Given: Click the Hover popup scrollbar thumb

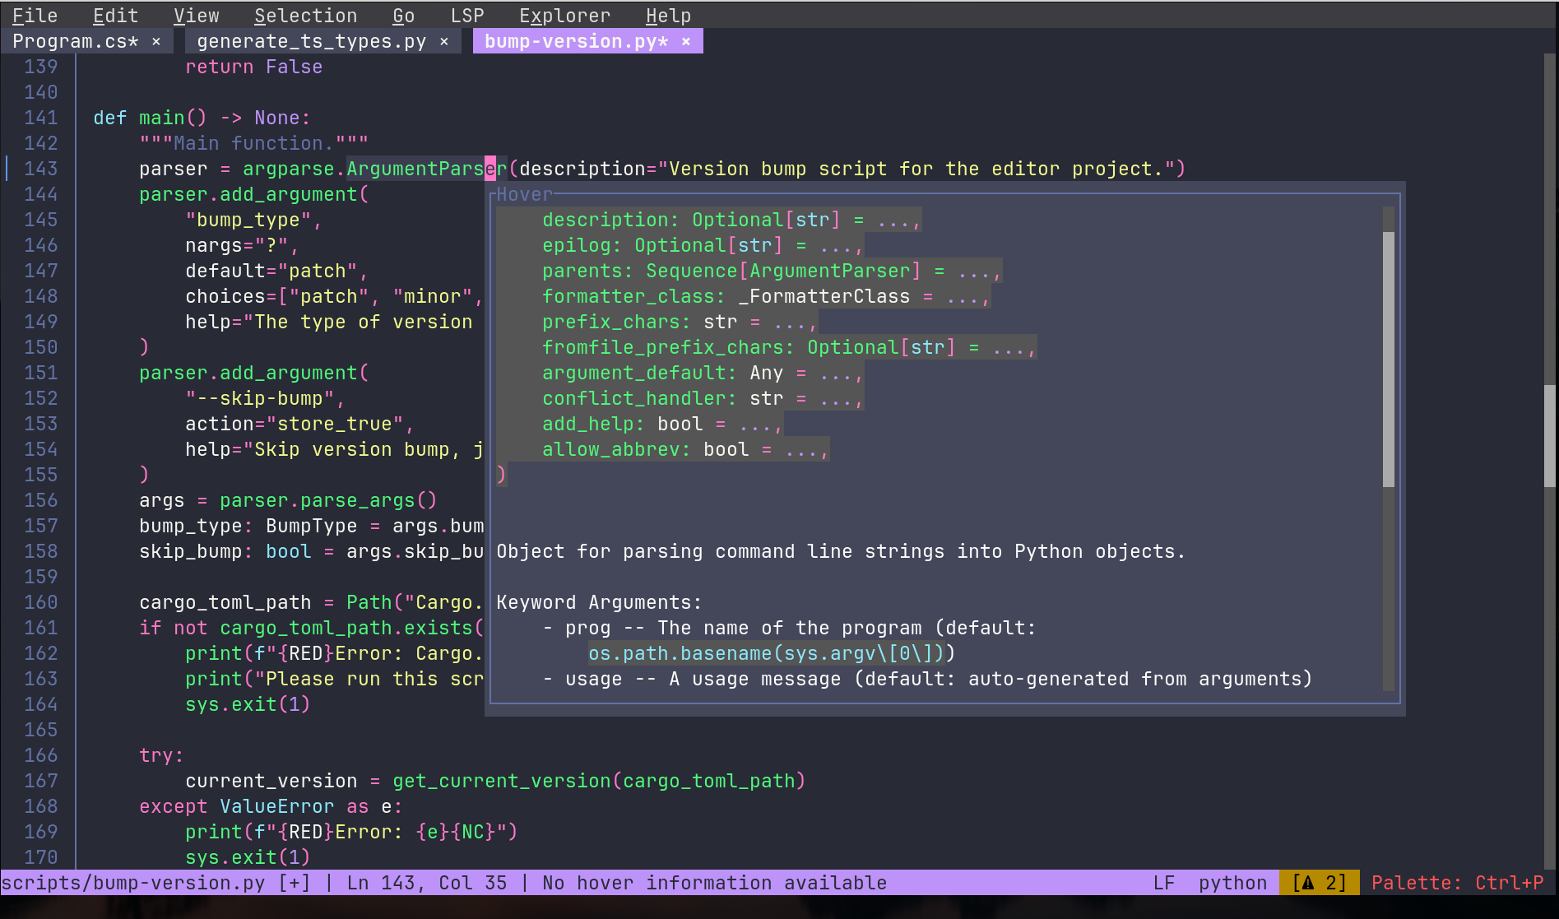Looking at the screenshot, I should click(x=1389, y=359).
